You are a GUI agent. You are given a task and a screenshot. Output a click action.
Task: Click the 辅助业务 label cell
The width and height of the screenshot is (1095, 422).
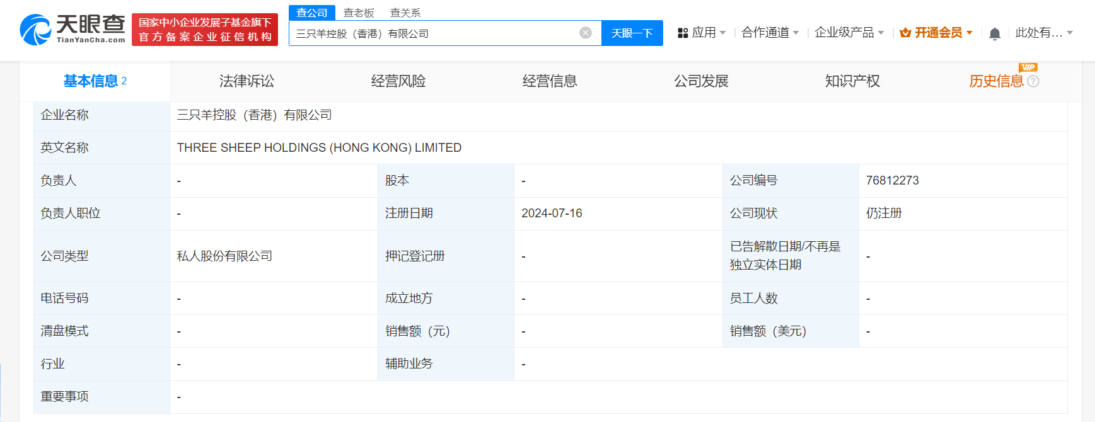point(446,364)
